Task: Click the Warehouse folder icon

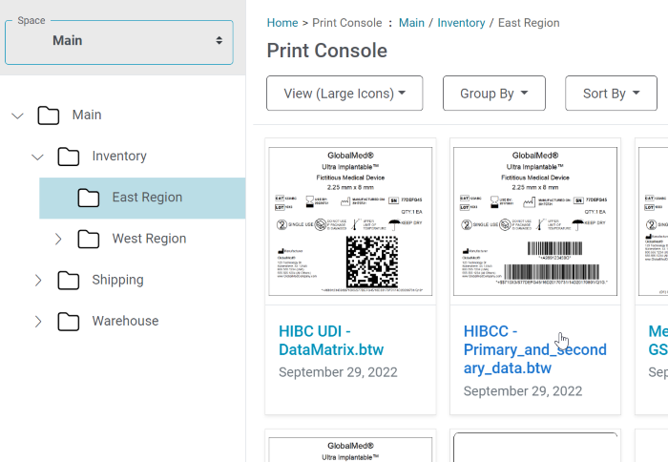Action: (68, 322)
